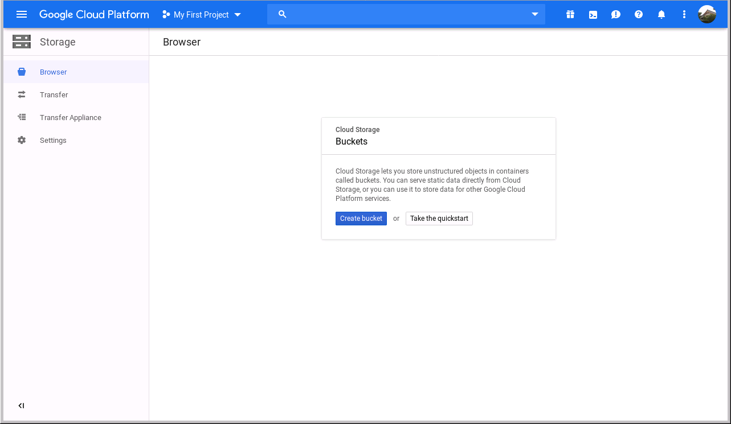The image size is (731, 424).
Task: Click the Create bucket button
Action: pos(361,219)
